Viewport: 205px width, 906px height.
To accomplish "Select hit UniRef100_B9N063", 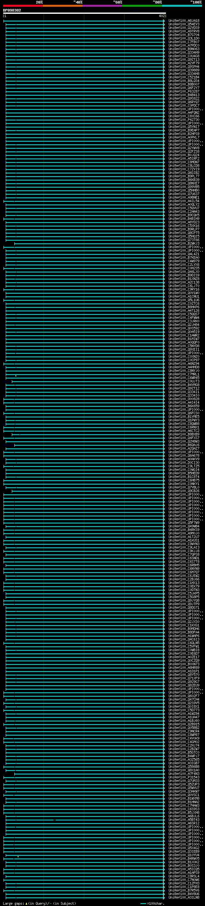I will point(184,49).
